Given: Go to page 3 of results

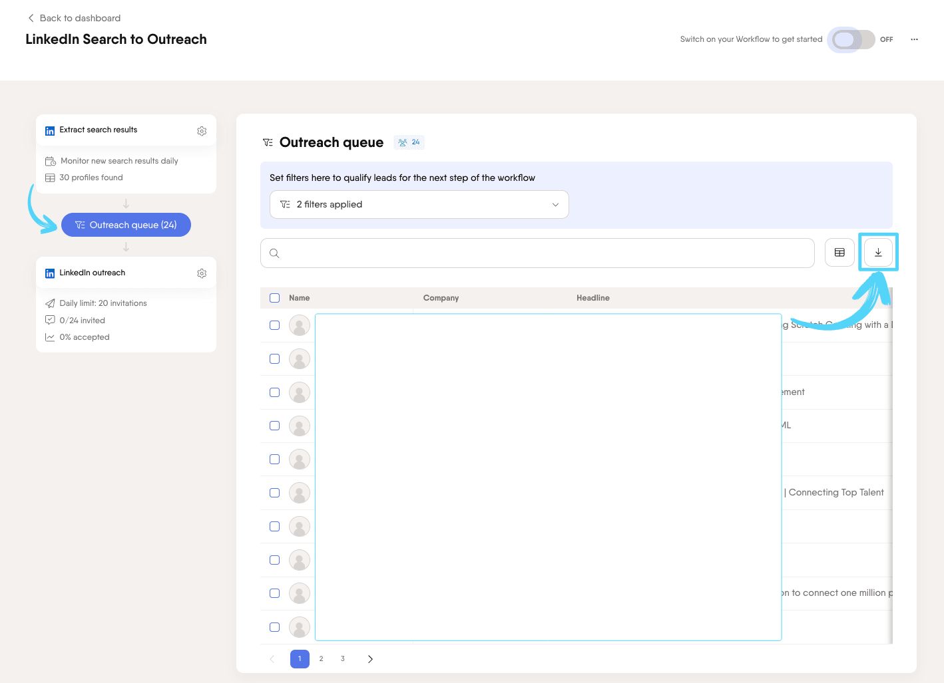Looking at the screenshot, I should (x=343, y=658).
